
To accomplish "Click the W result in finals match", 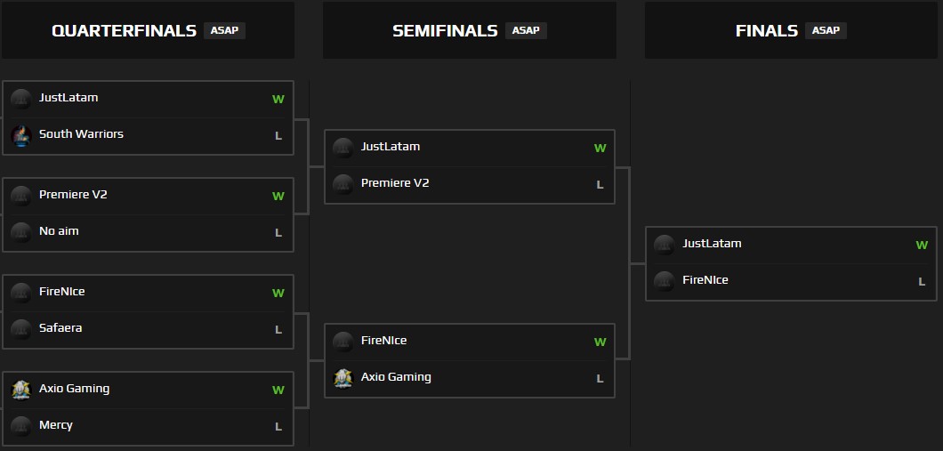I will (x=922, y=246).
